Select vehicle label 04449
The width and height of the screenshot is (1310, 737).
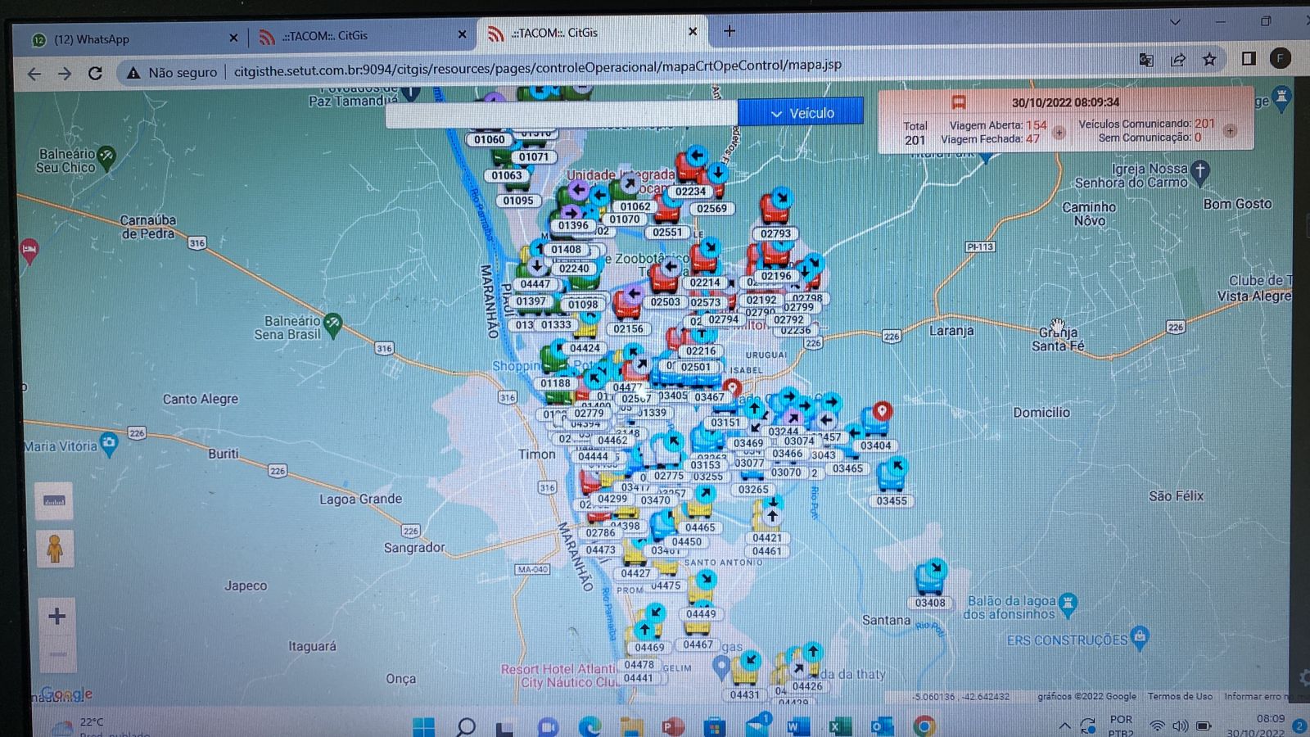coord(701,614)
